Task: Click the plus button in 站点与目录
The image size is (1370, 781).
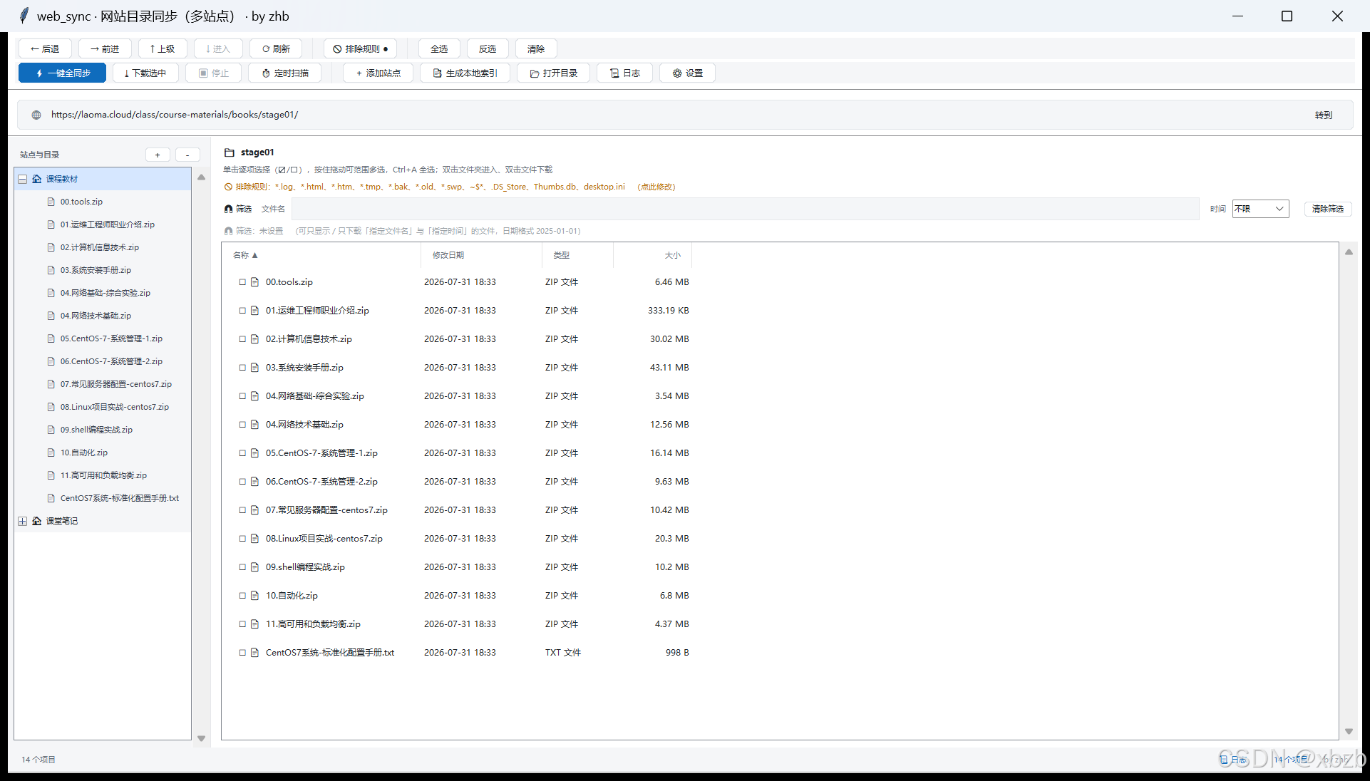Action: pyautogui.click(x=158, y=155)
